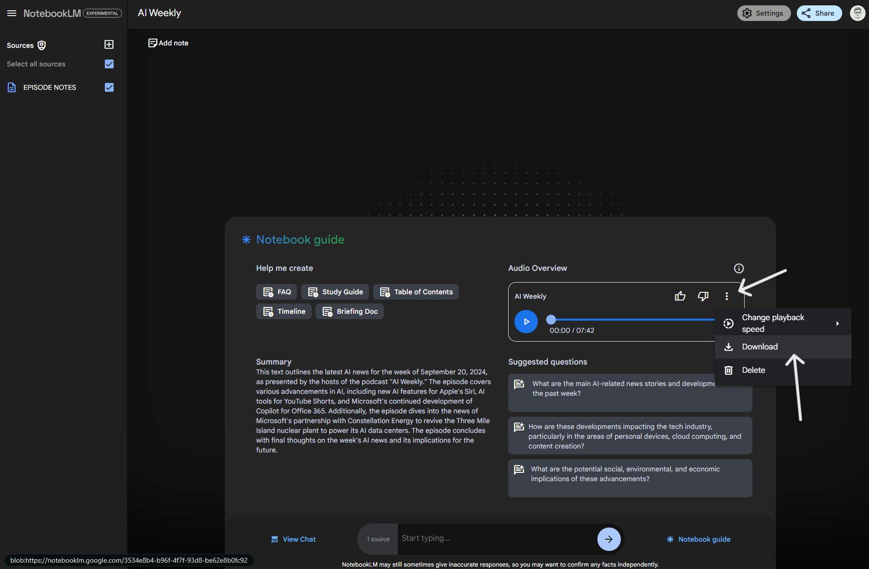The width and height of the screenshot is (869, 569).
Task: Ask about social and economic implications
Action: click(x=630, y=478)
